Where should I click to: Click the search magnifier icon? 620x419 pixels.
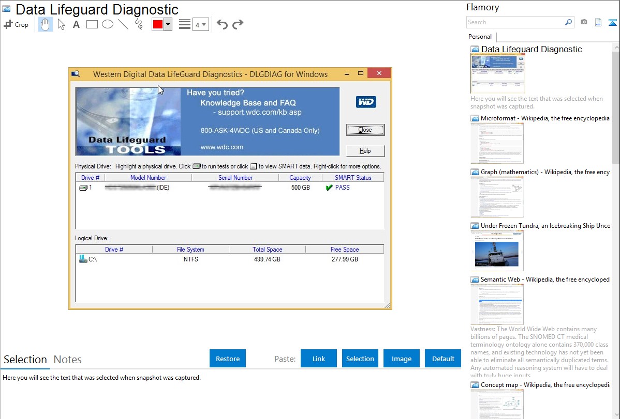(x=568, y=22)
